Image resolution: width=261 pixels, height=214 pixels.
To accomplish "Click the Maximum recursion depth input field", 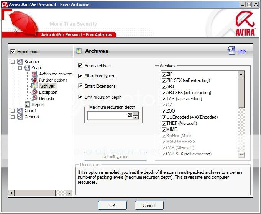I will coord(110,115).
